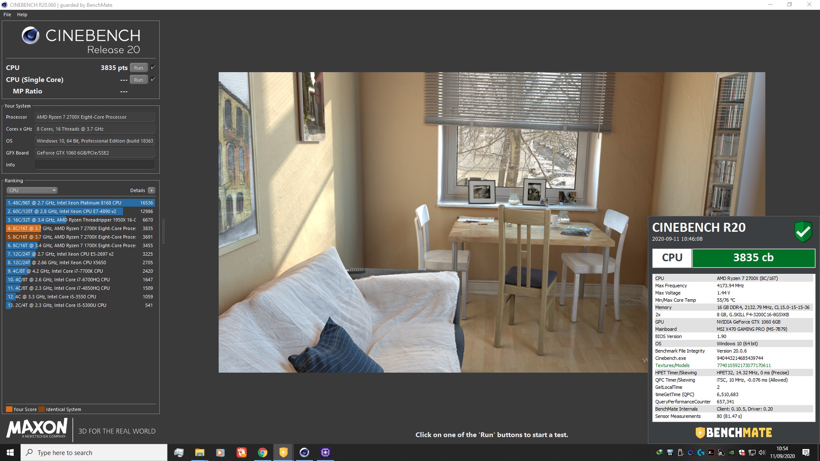The height and width of the screenshot is (461, 820).
Task: Open the Windows Start menu
Action: (x=10, y=452)
